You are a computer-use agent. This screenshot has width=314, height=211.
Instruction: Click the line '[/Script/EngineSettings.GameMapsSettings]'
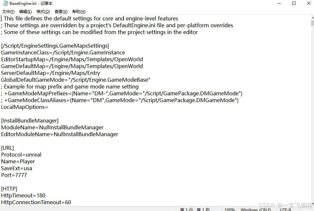pyautogui.click(x=55, y=46)
